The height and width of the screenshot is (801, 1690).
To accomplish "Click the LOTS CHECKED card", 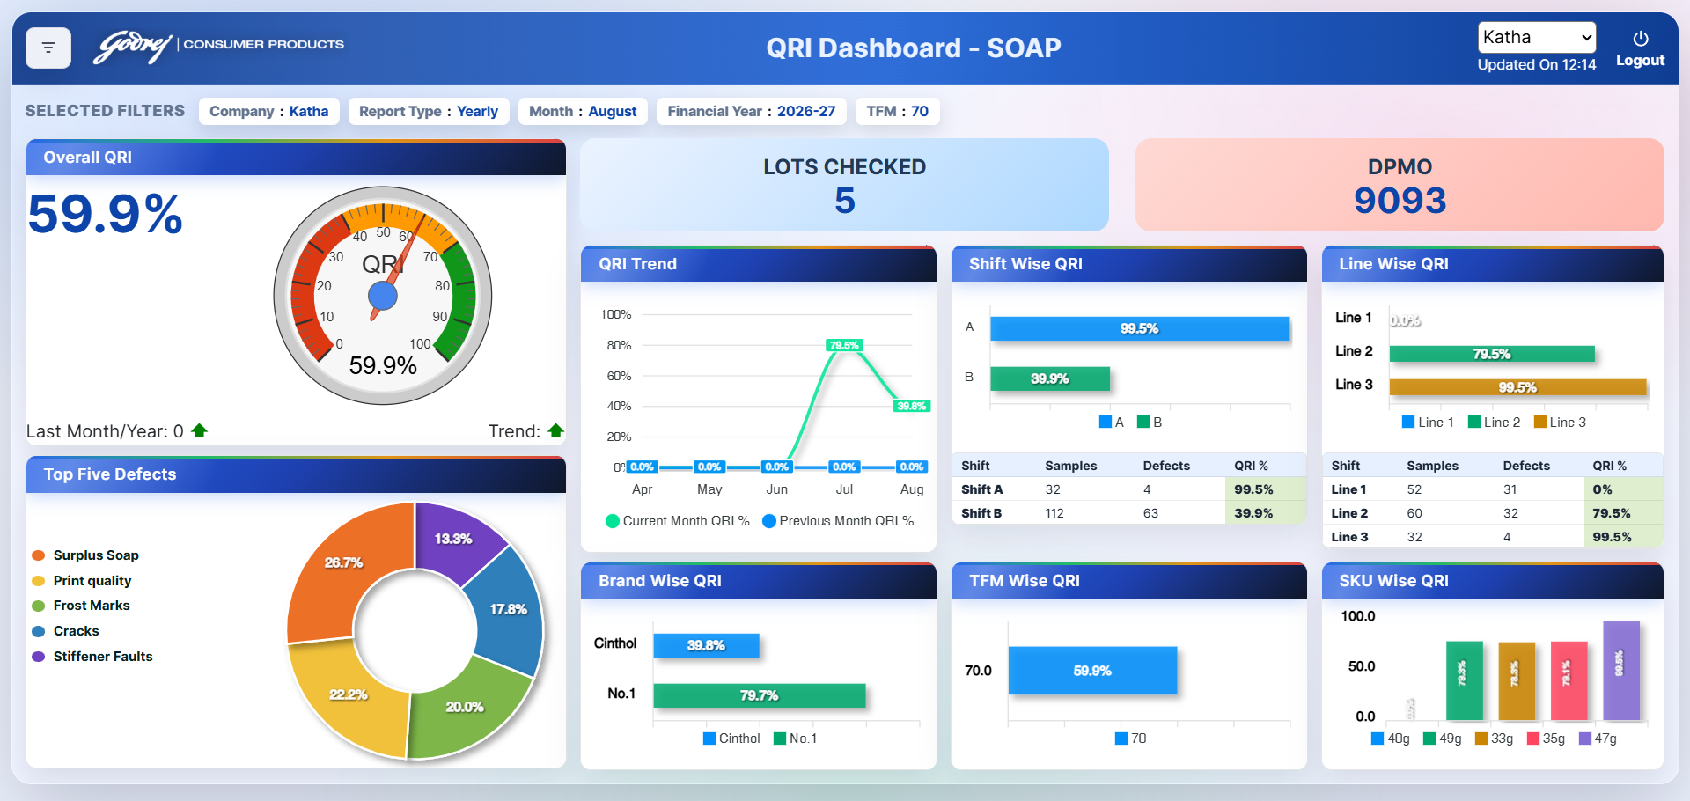I will tap(844, 185).
